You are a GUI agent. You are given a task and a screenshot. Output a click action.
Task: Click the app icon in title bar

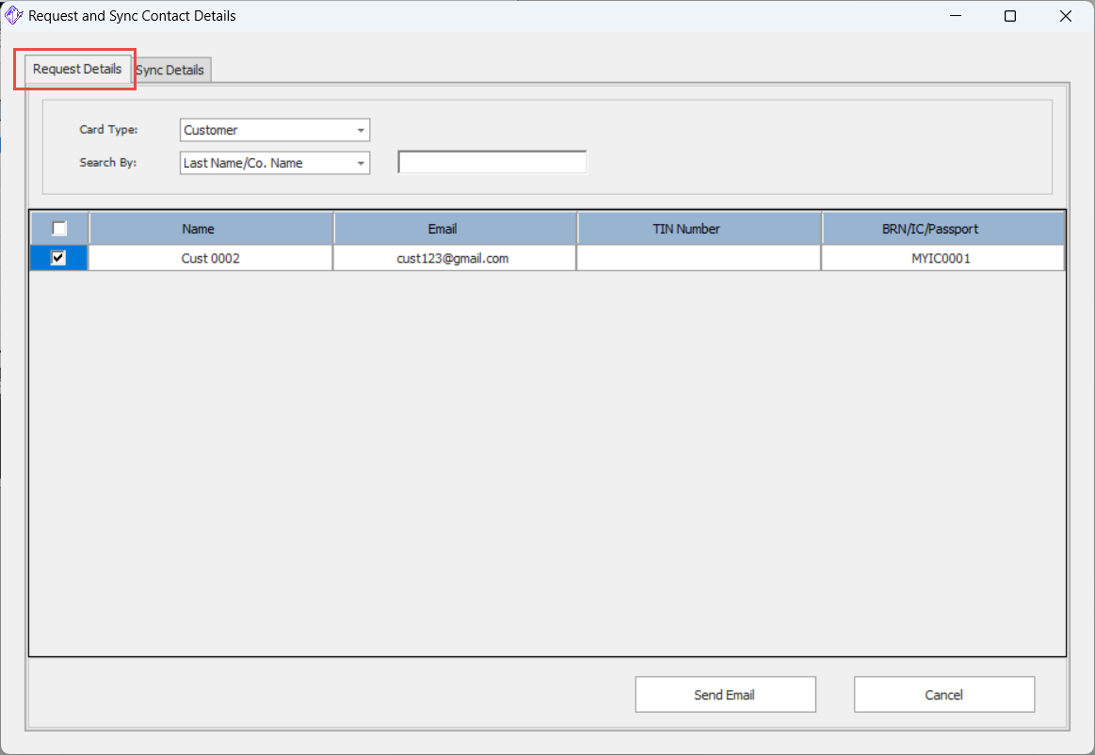point(14,16)
